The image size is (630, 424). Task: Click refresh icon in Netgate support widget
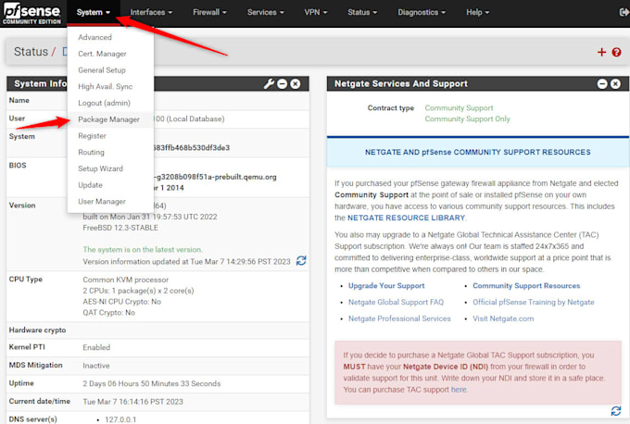(615, 411)
